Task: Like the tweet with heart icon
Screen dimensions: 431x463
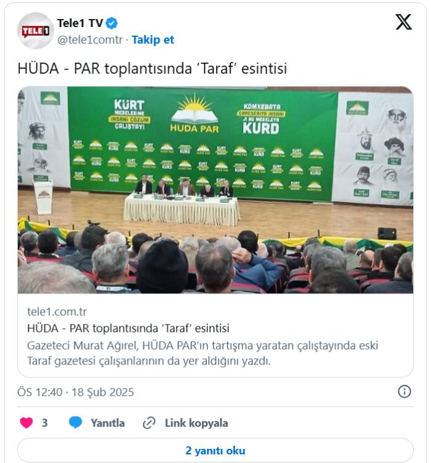Action: tap(26, 422)
